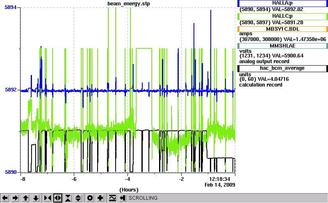328x203 pixels.
Task: Click the 'amps' units label
Action: click(246, 34)
